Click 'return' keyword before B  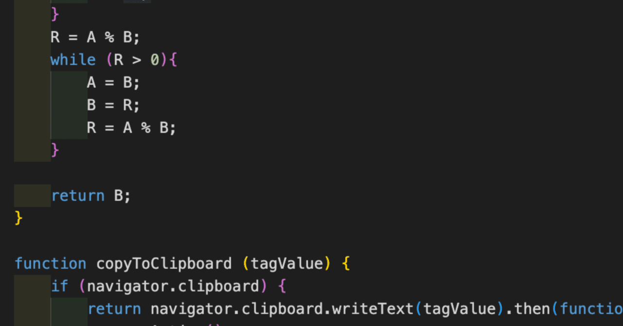tap(78, 196)
